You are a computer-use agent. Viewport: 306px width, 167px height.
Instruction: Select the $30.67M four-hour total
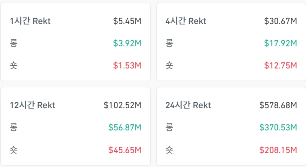[x=280, y=21]
